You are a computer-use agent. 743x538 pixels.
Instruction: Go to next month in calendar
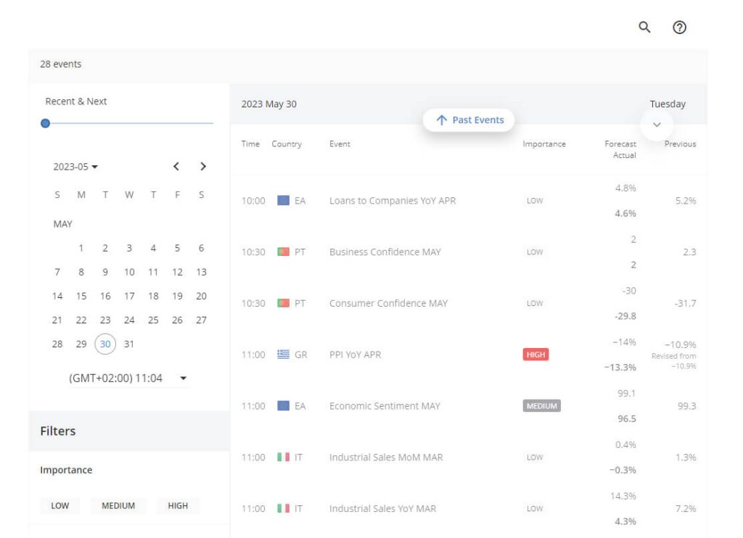click(x=203, y=167)
